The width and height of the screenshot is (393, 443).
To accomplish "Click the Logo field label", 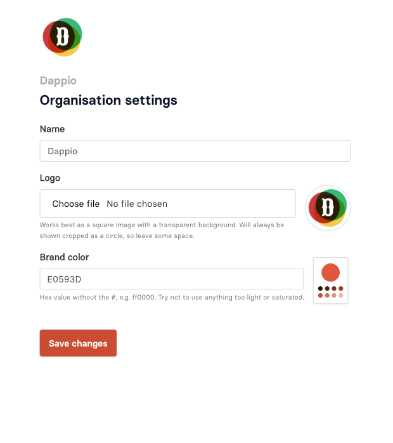I will click(50, 178).
